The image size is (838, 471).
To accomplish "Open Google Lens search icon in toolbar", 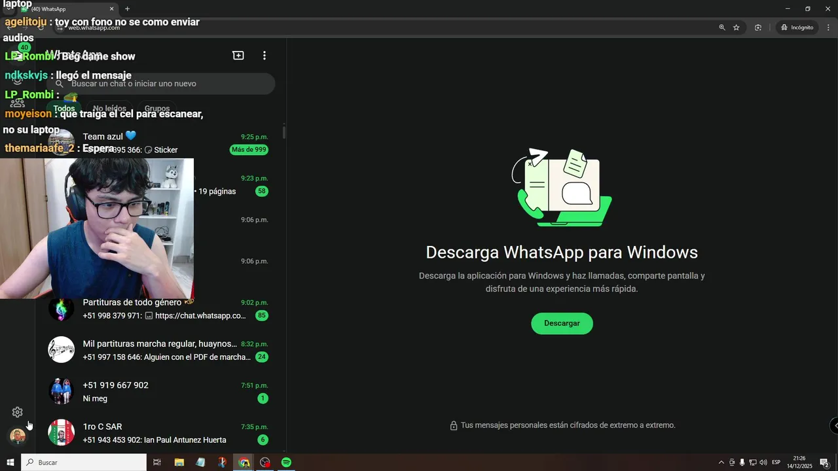I will coord(758,27).
